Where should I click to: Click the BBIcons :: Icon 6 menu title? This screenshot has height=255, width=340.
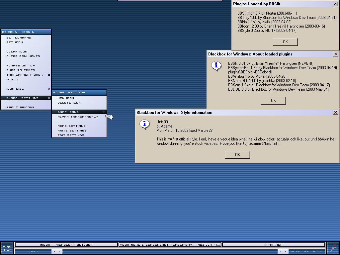[26, 32]
